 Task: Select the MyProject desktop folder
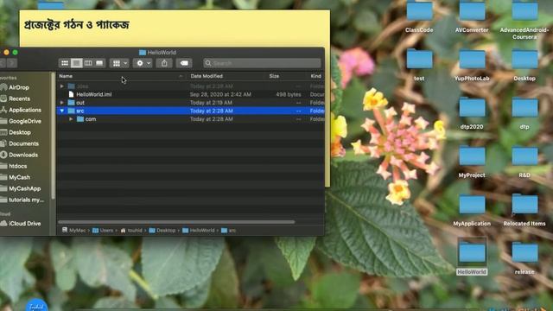pyautogui.click(x=472, y=162)
